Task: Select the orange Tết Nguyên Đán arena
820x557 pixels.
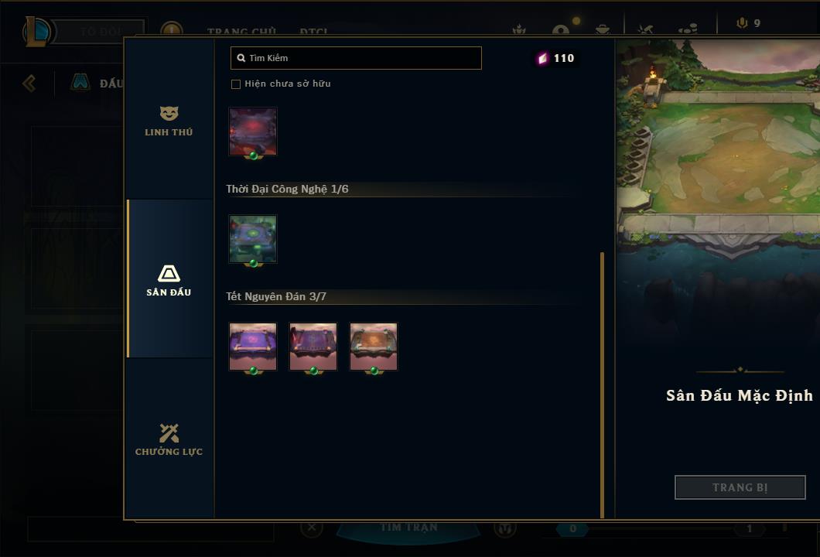Action: click(374, 347)
